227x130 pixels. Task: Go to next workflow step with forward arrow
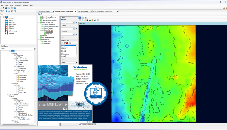click(x=41, y=14)
